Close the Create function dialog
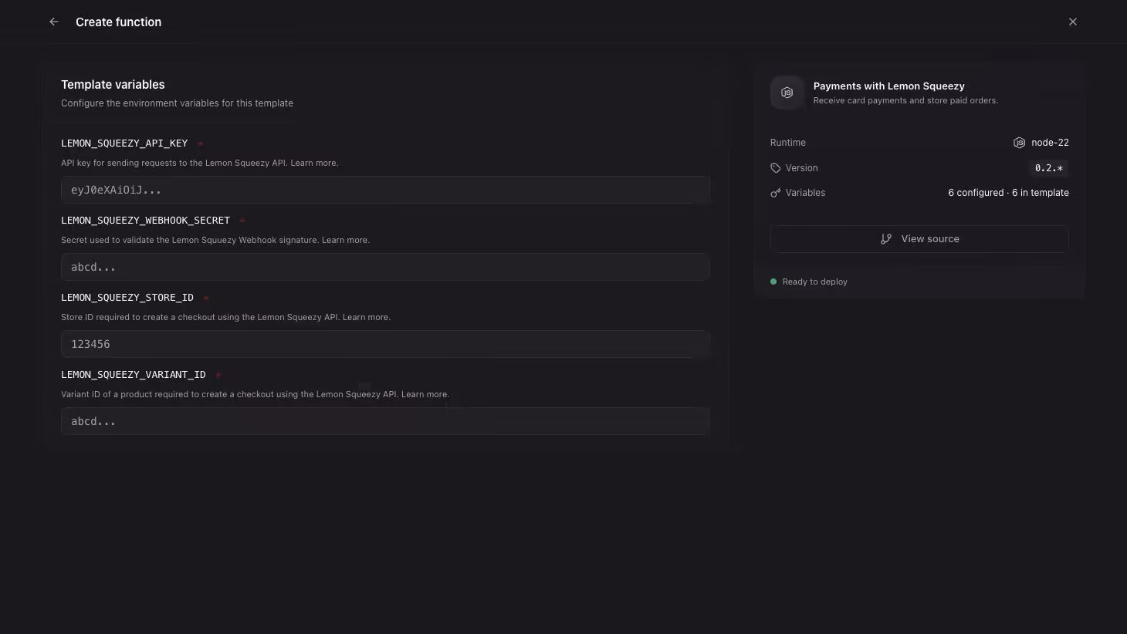This screenshot has height=634, width=1127. coord(1072,22)
